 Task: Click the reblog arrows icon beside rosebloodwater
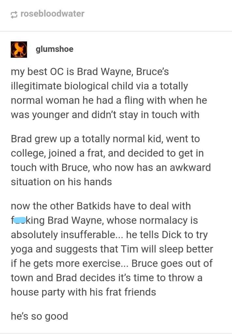(14, 14)
